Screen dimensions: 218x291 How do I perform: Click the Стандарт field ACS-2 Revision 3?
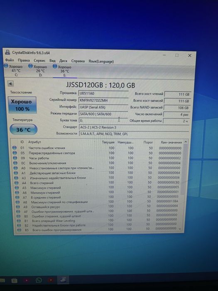134,127
